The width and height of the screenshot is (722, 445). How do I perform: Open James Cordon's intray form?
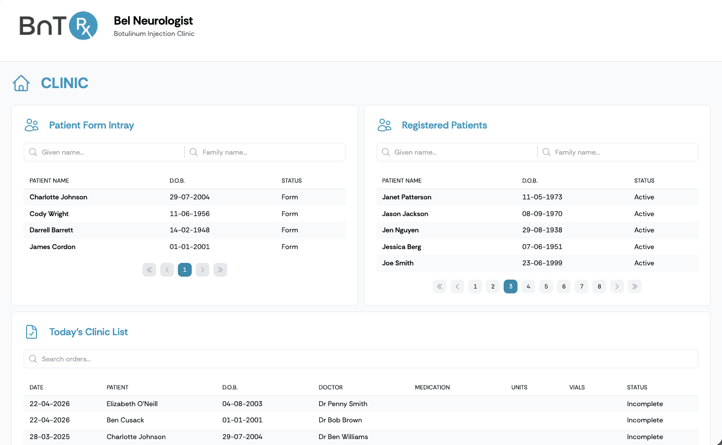pyautogui.click(x=185, y=247)
